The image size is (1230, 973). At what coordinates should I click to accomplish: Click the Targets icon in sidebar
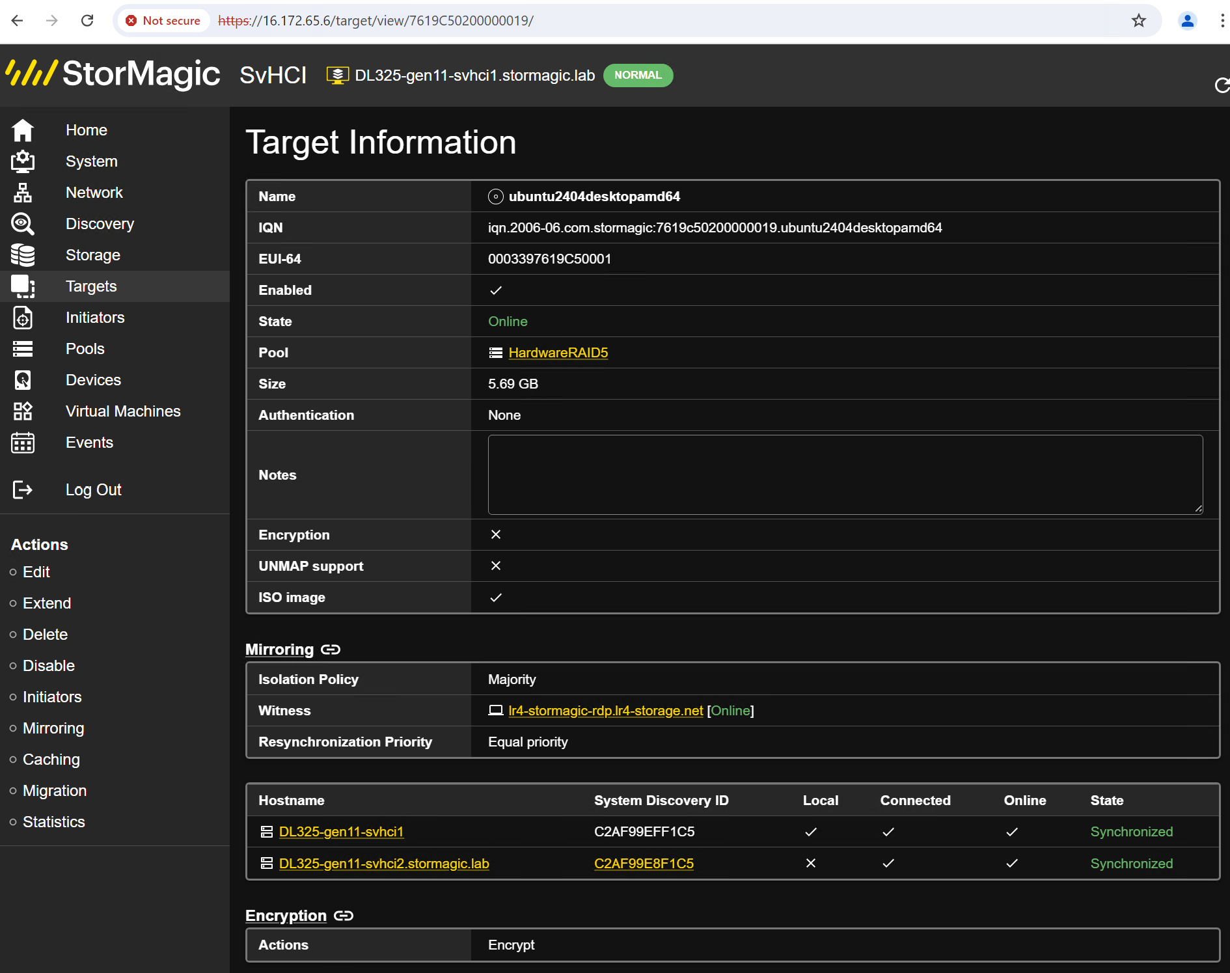click(23, 286)
